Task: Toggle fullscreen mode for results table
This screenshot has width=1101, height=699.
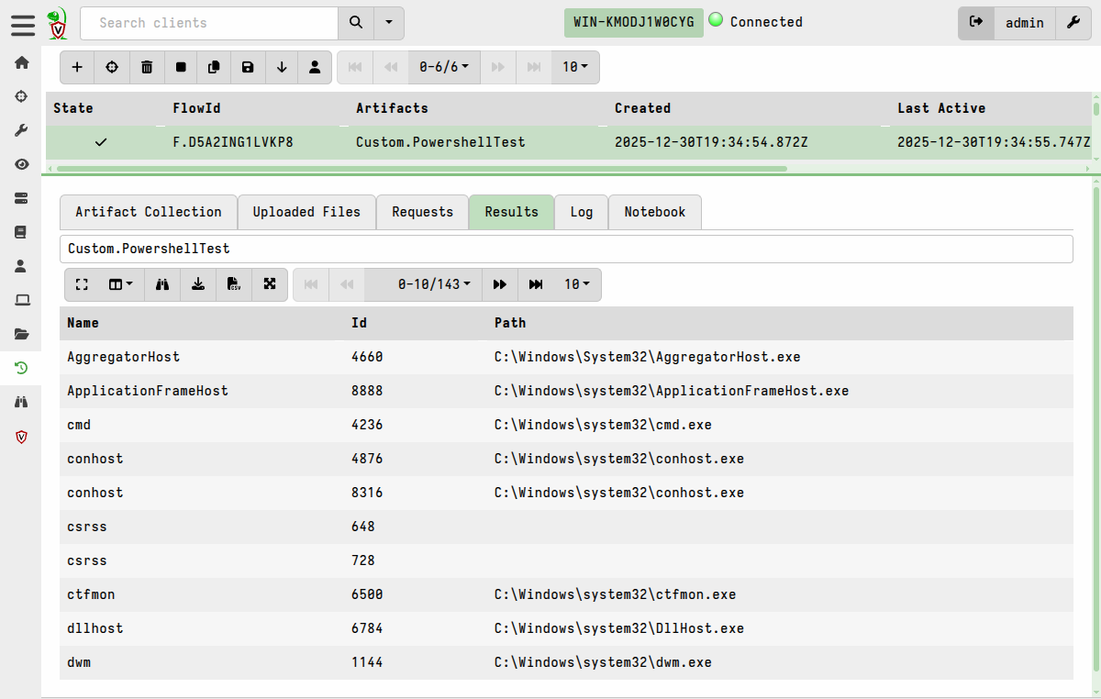Action: point(82,284)
